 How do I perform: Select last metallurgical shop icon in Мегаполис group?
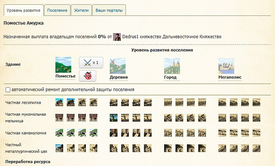tap(257, 148)
